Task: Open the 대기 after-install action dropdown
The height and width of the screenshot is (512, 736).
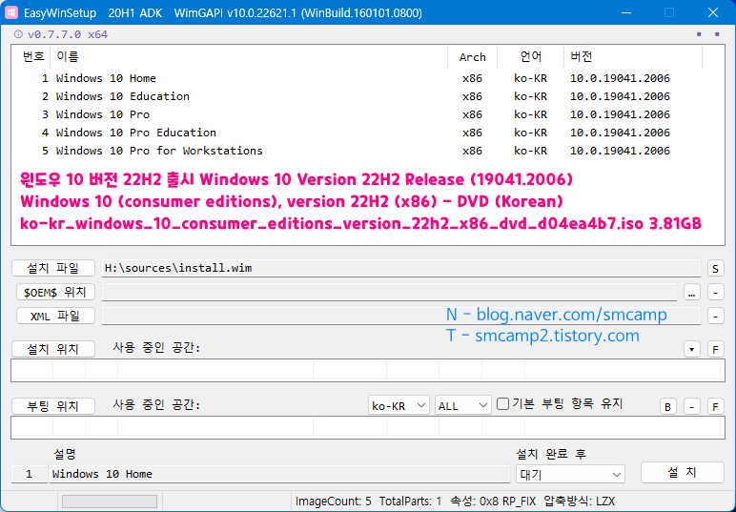Action: [570, 474]
